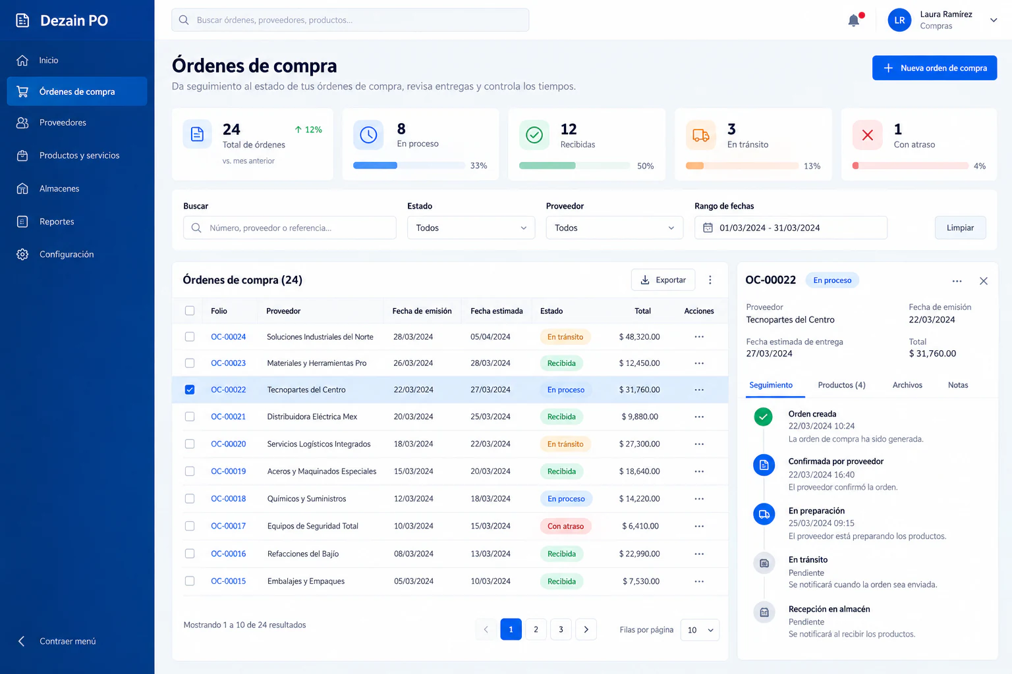
Task: Open the date range picker field
Action: (791, 228)
